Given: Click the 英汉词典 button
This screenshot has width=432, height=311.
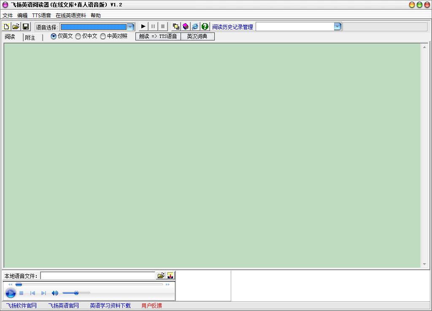Looking at the screenshot, I should (197, 36).
